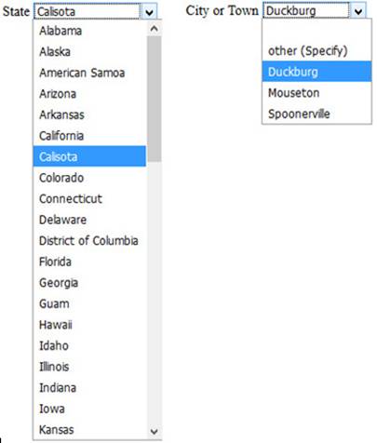Choose Florida from the state list
Image resolution: width=377 pixels, height=443 pixels.
(89, 262)
